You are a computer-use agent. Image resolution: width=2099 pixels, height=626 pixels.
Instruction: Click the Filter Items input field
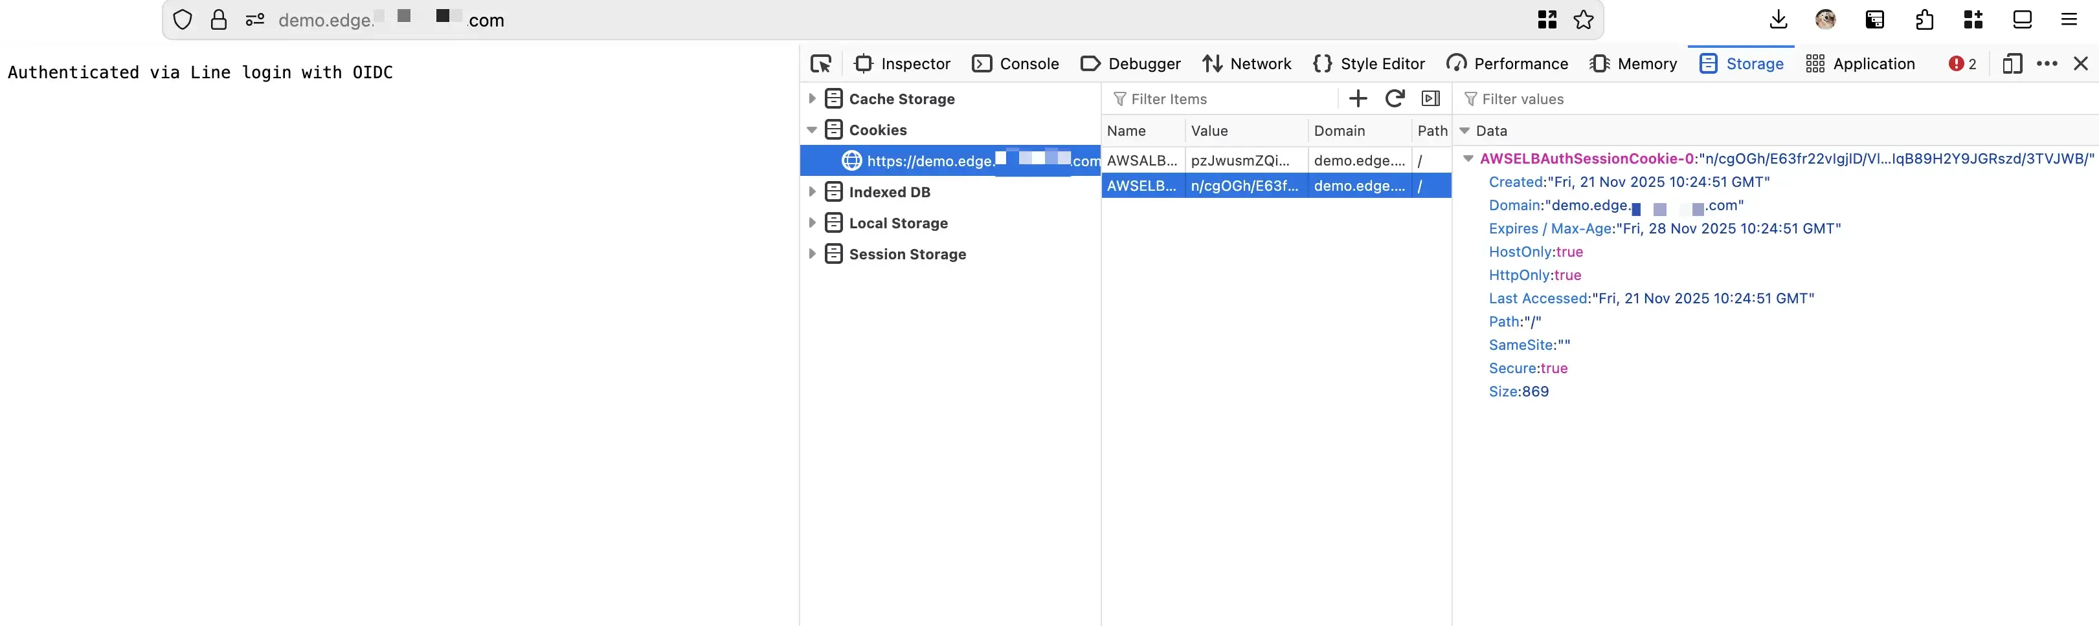[1222, 98]
